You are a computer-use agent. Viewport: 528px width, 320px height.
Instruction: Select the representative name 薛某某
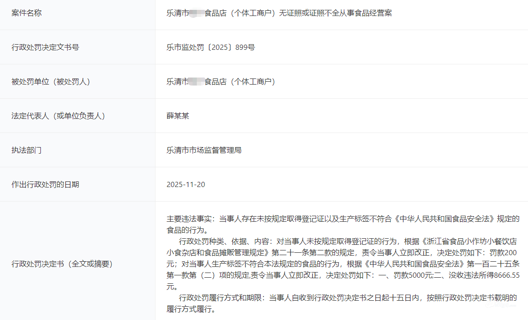(x=178, y=116)
